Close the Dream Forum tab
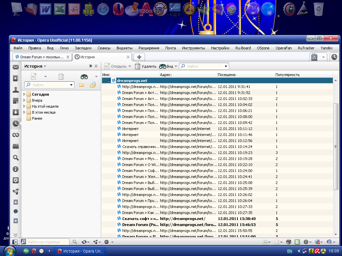Image resolution: width=342 pixels, height=256 pixels. click(x=68, y=57)
